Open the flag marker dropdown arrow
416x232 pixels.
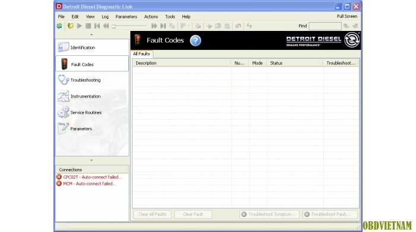coord(188,26)
